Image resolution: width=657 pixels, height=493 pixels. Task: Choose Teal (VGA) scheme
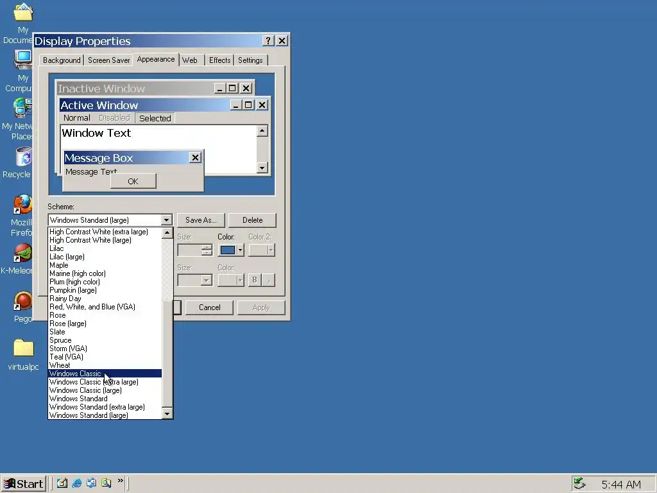[x=105, y=357]
